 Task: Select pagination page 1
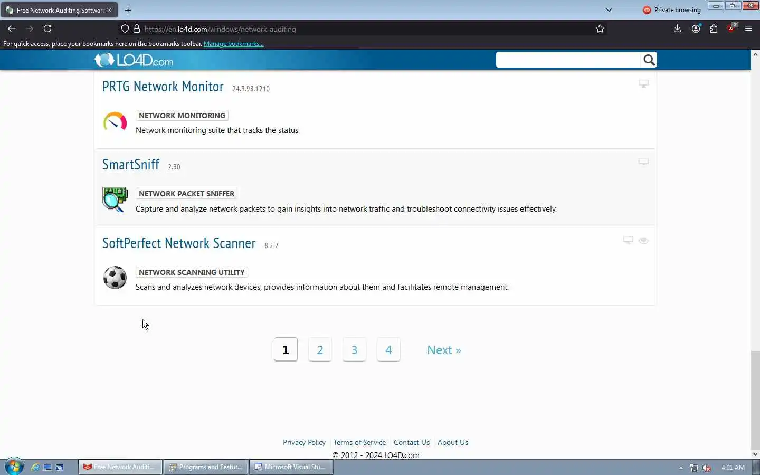pos(286,349)
